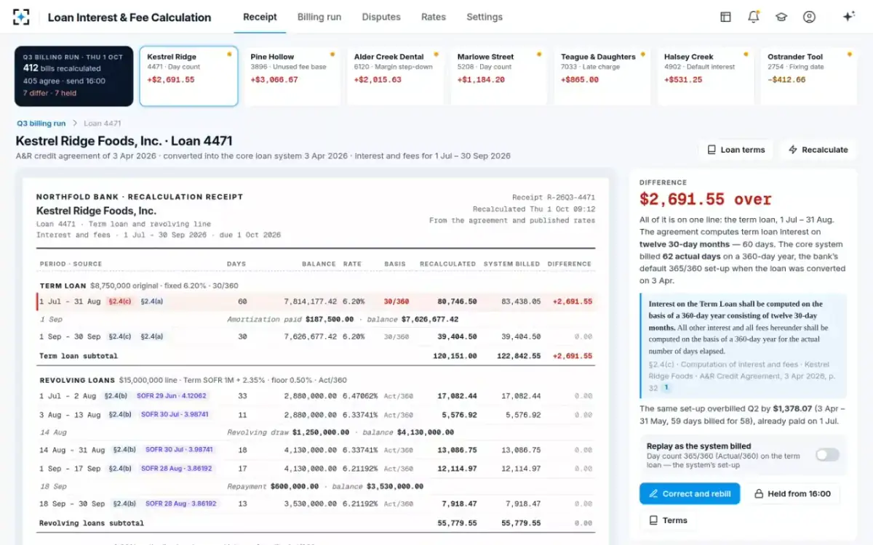Image resolution: width=873 pixels, height=545 pixels.
Task: Click the Held from 16:00 button
Action: click(x=792, y=493)
